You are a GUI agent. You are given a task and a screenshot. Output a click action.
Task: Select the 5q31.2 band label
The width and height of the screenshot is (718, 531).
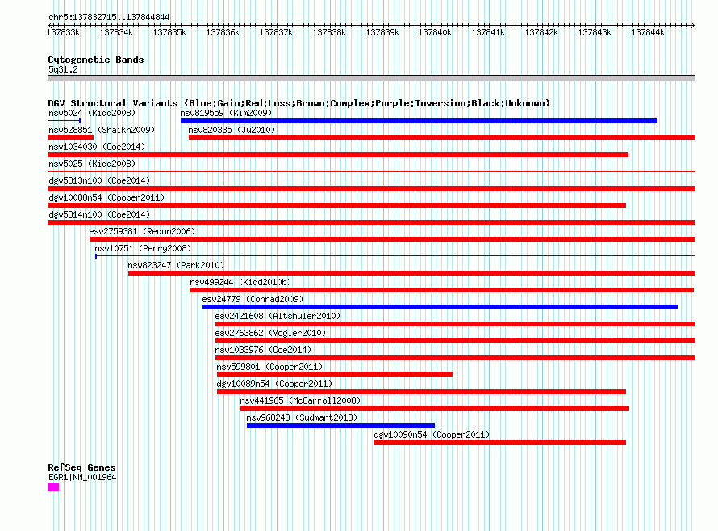pyautogui.click(x=63, y=70)
